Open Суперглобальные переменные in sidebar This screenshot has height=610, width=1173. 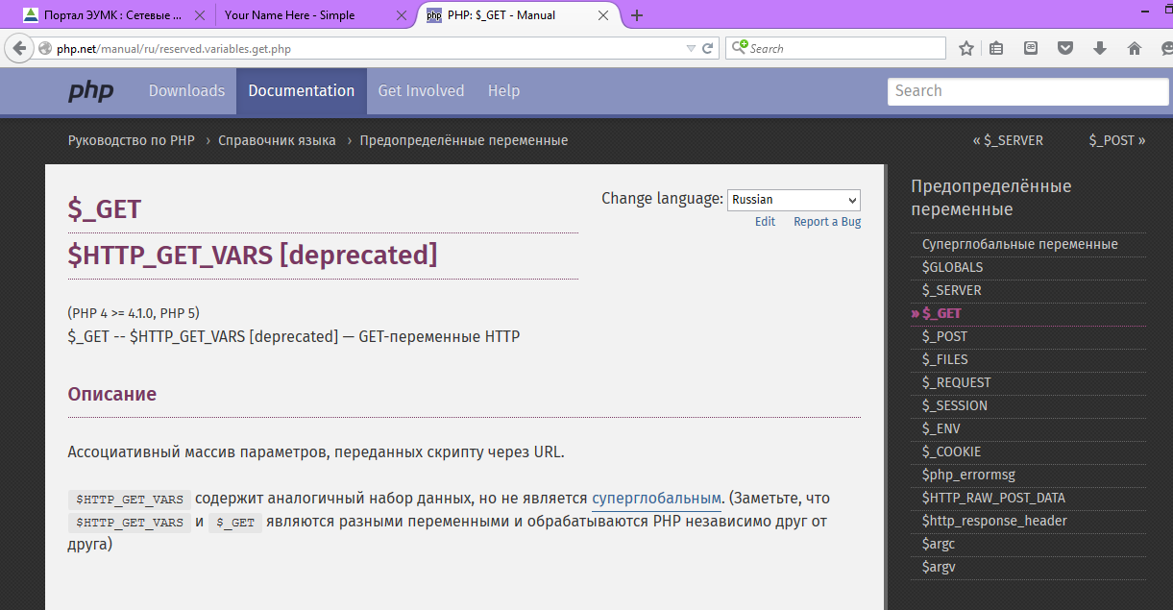coord(1020,244)
